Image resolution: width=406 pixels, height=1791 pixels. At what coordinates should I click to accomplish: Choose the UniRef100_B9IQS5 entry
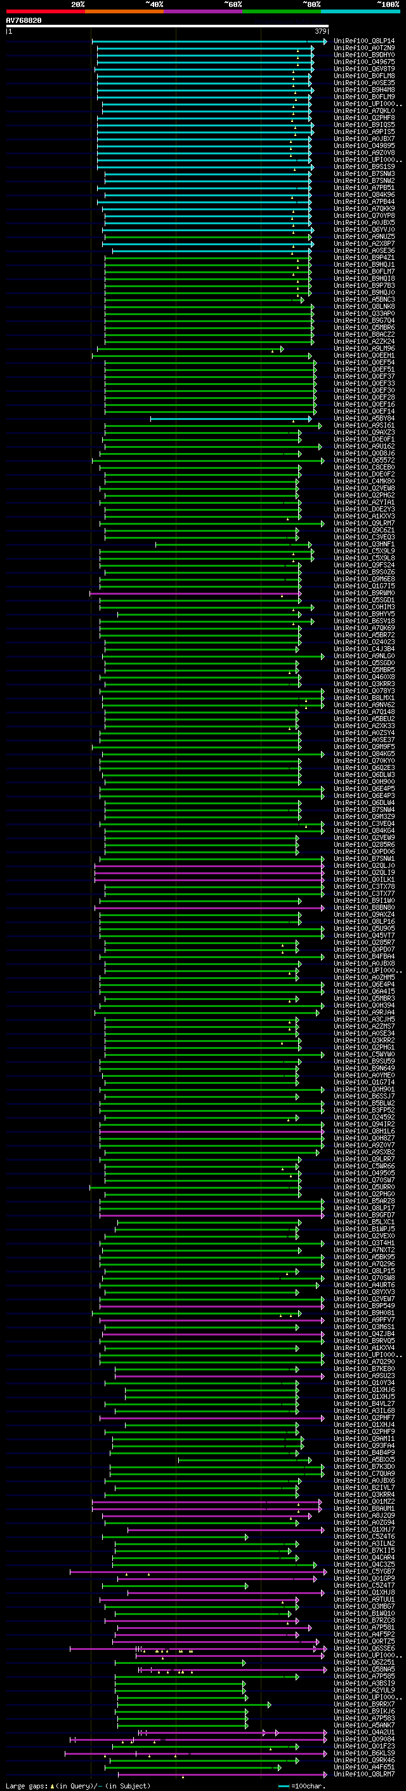click(x=364, y=125)
